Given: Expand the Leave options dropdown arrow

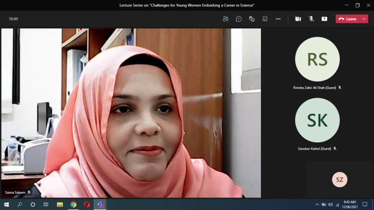Looking at the screenshot, I should coord(363,19).
